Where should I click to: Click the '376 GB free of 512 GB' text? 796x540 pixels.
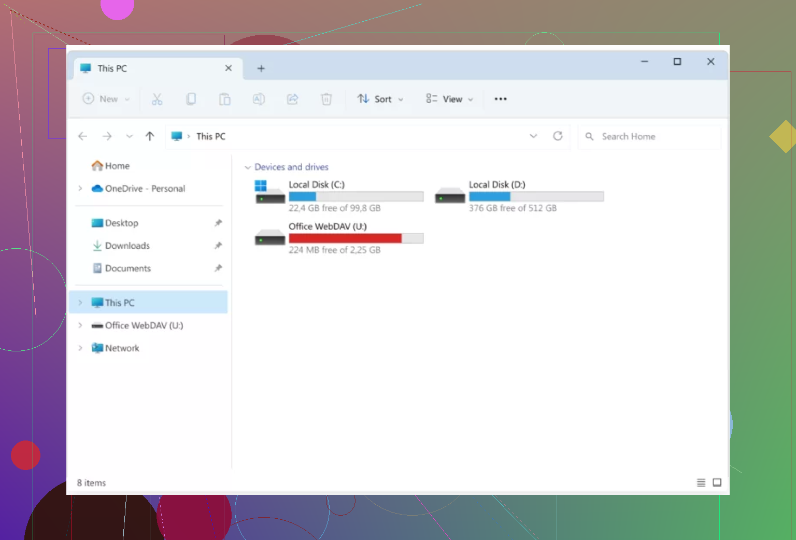point(513,208)
